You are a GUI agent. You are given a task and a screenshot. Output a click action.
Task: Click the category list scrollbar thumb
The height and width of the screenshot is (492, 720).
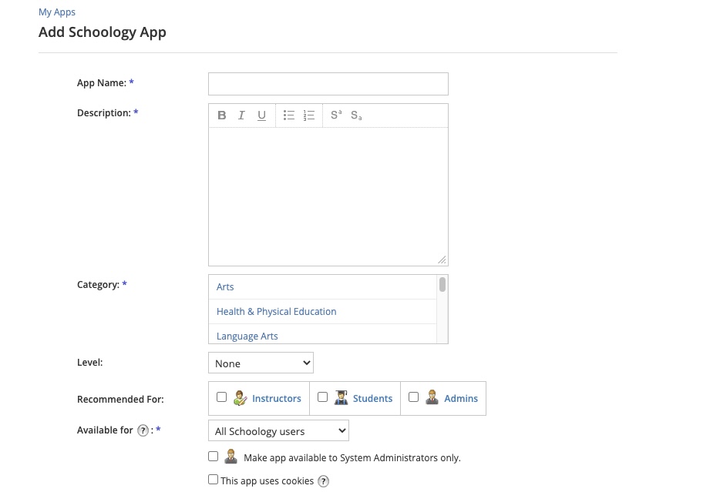point(442,284)
